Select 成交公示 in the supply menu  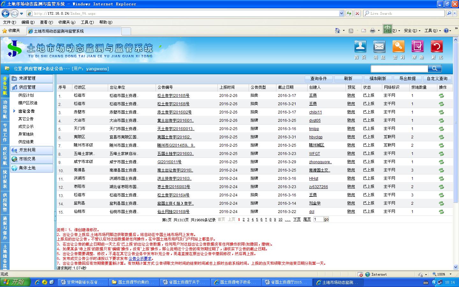(x=26, y=127)
